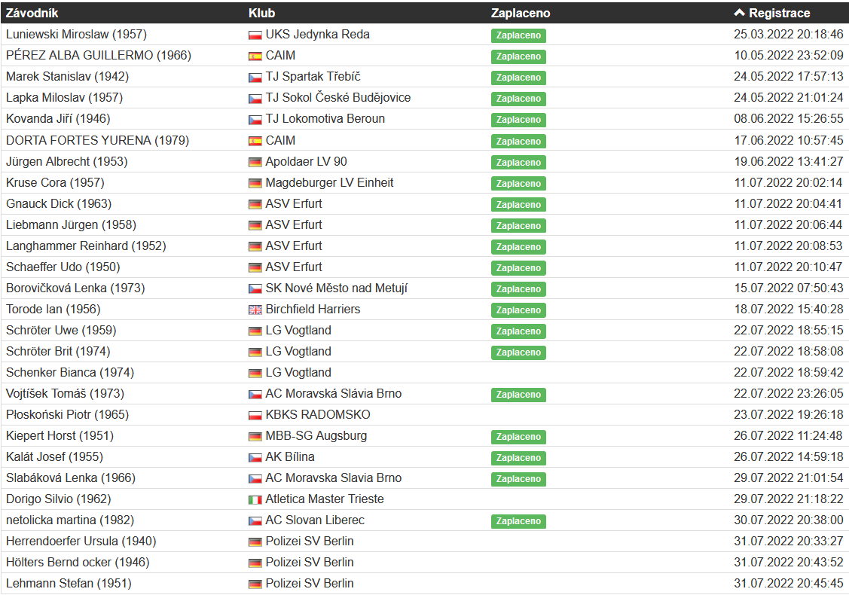Click the club name Birchfield Harriers
Image resolution: width=849 pixels, height=595 pixels.
(313, 309)
